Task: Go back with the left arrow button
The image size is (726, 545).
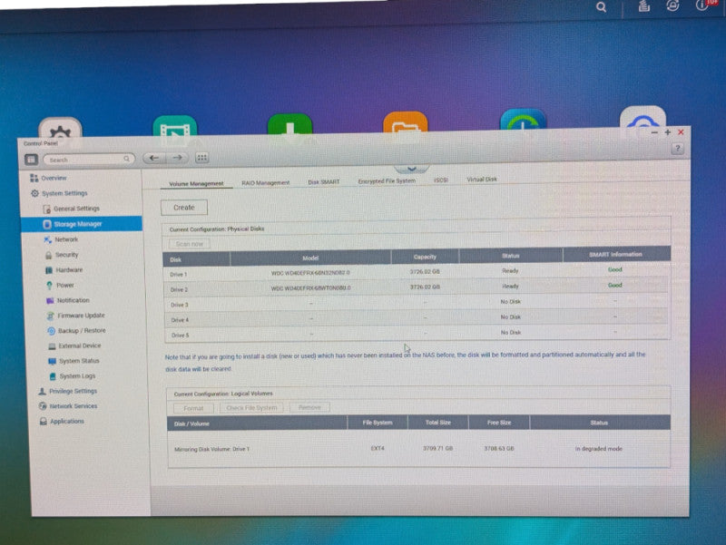Action: 154,158
